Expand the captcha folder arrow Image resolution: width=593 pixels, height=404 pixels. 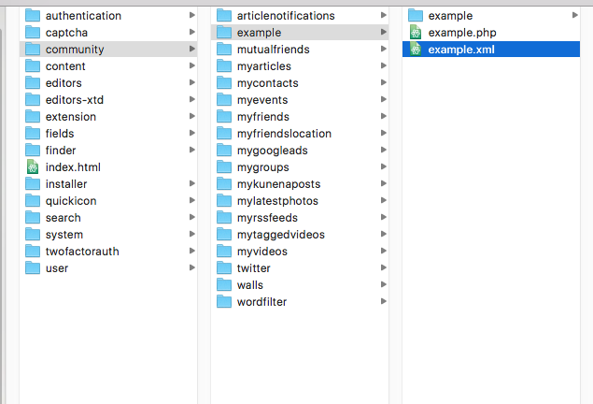[192, 32]
